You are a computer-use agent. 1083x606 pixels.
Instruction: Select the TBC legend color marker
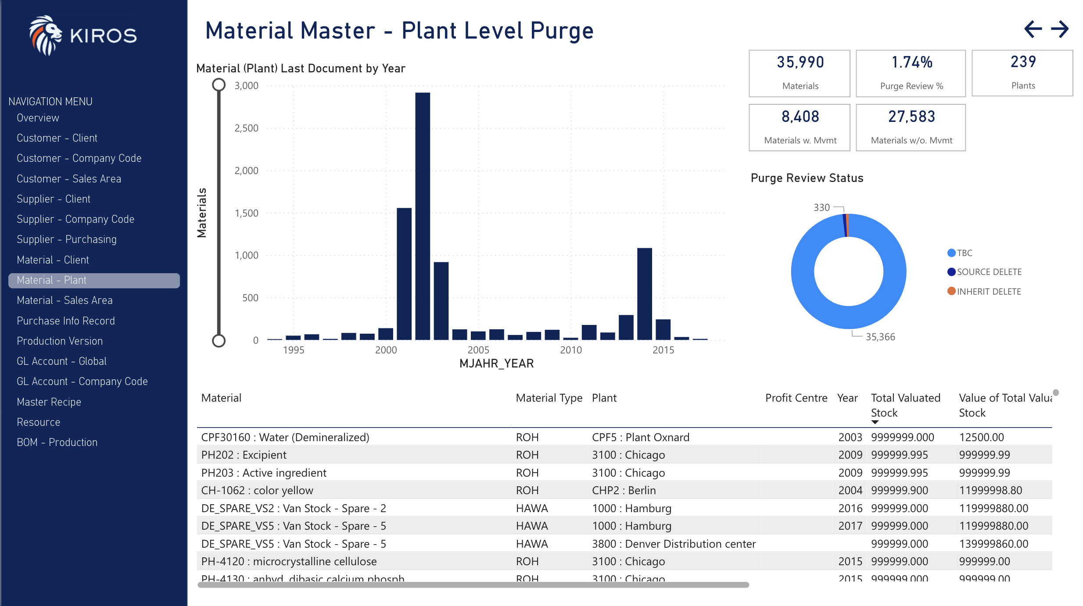tap(951, 253)
